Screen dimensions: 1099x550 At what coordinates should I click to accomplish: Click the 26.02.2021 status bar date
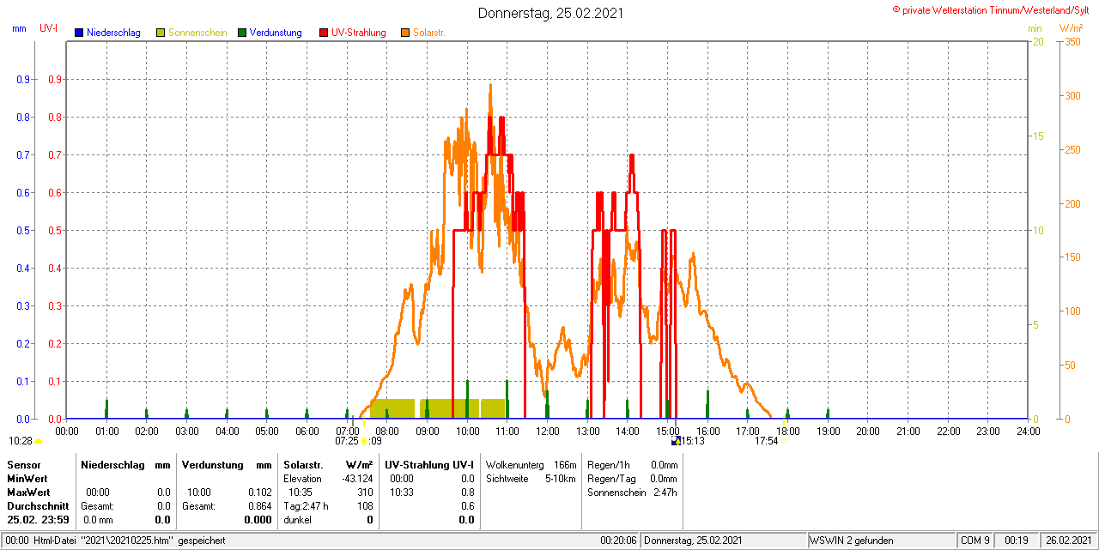click(1067, 541)
